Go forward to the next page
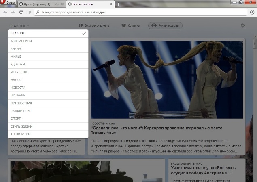257x182 pixels. tap(13, 12)
